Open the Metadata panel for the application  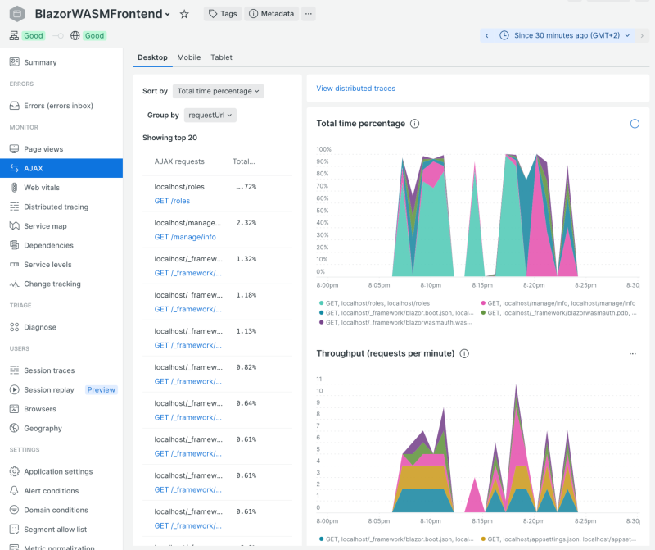tap(272, 13)
